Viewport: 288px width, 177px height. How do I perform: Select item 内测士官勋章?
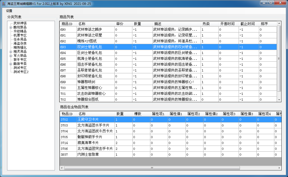point(171,154)
